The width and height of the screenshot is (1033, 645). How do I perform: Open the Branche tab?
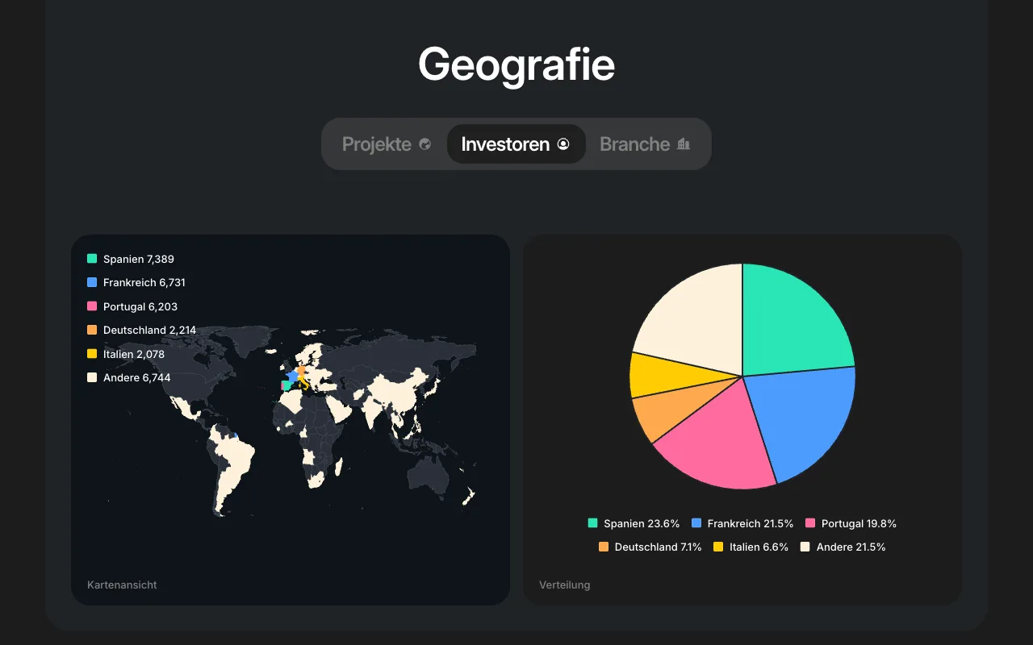[646, 144]
